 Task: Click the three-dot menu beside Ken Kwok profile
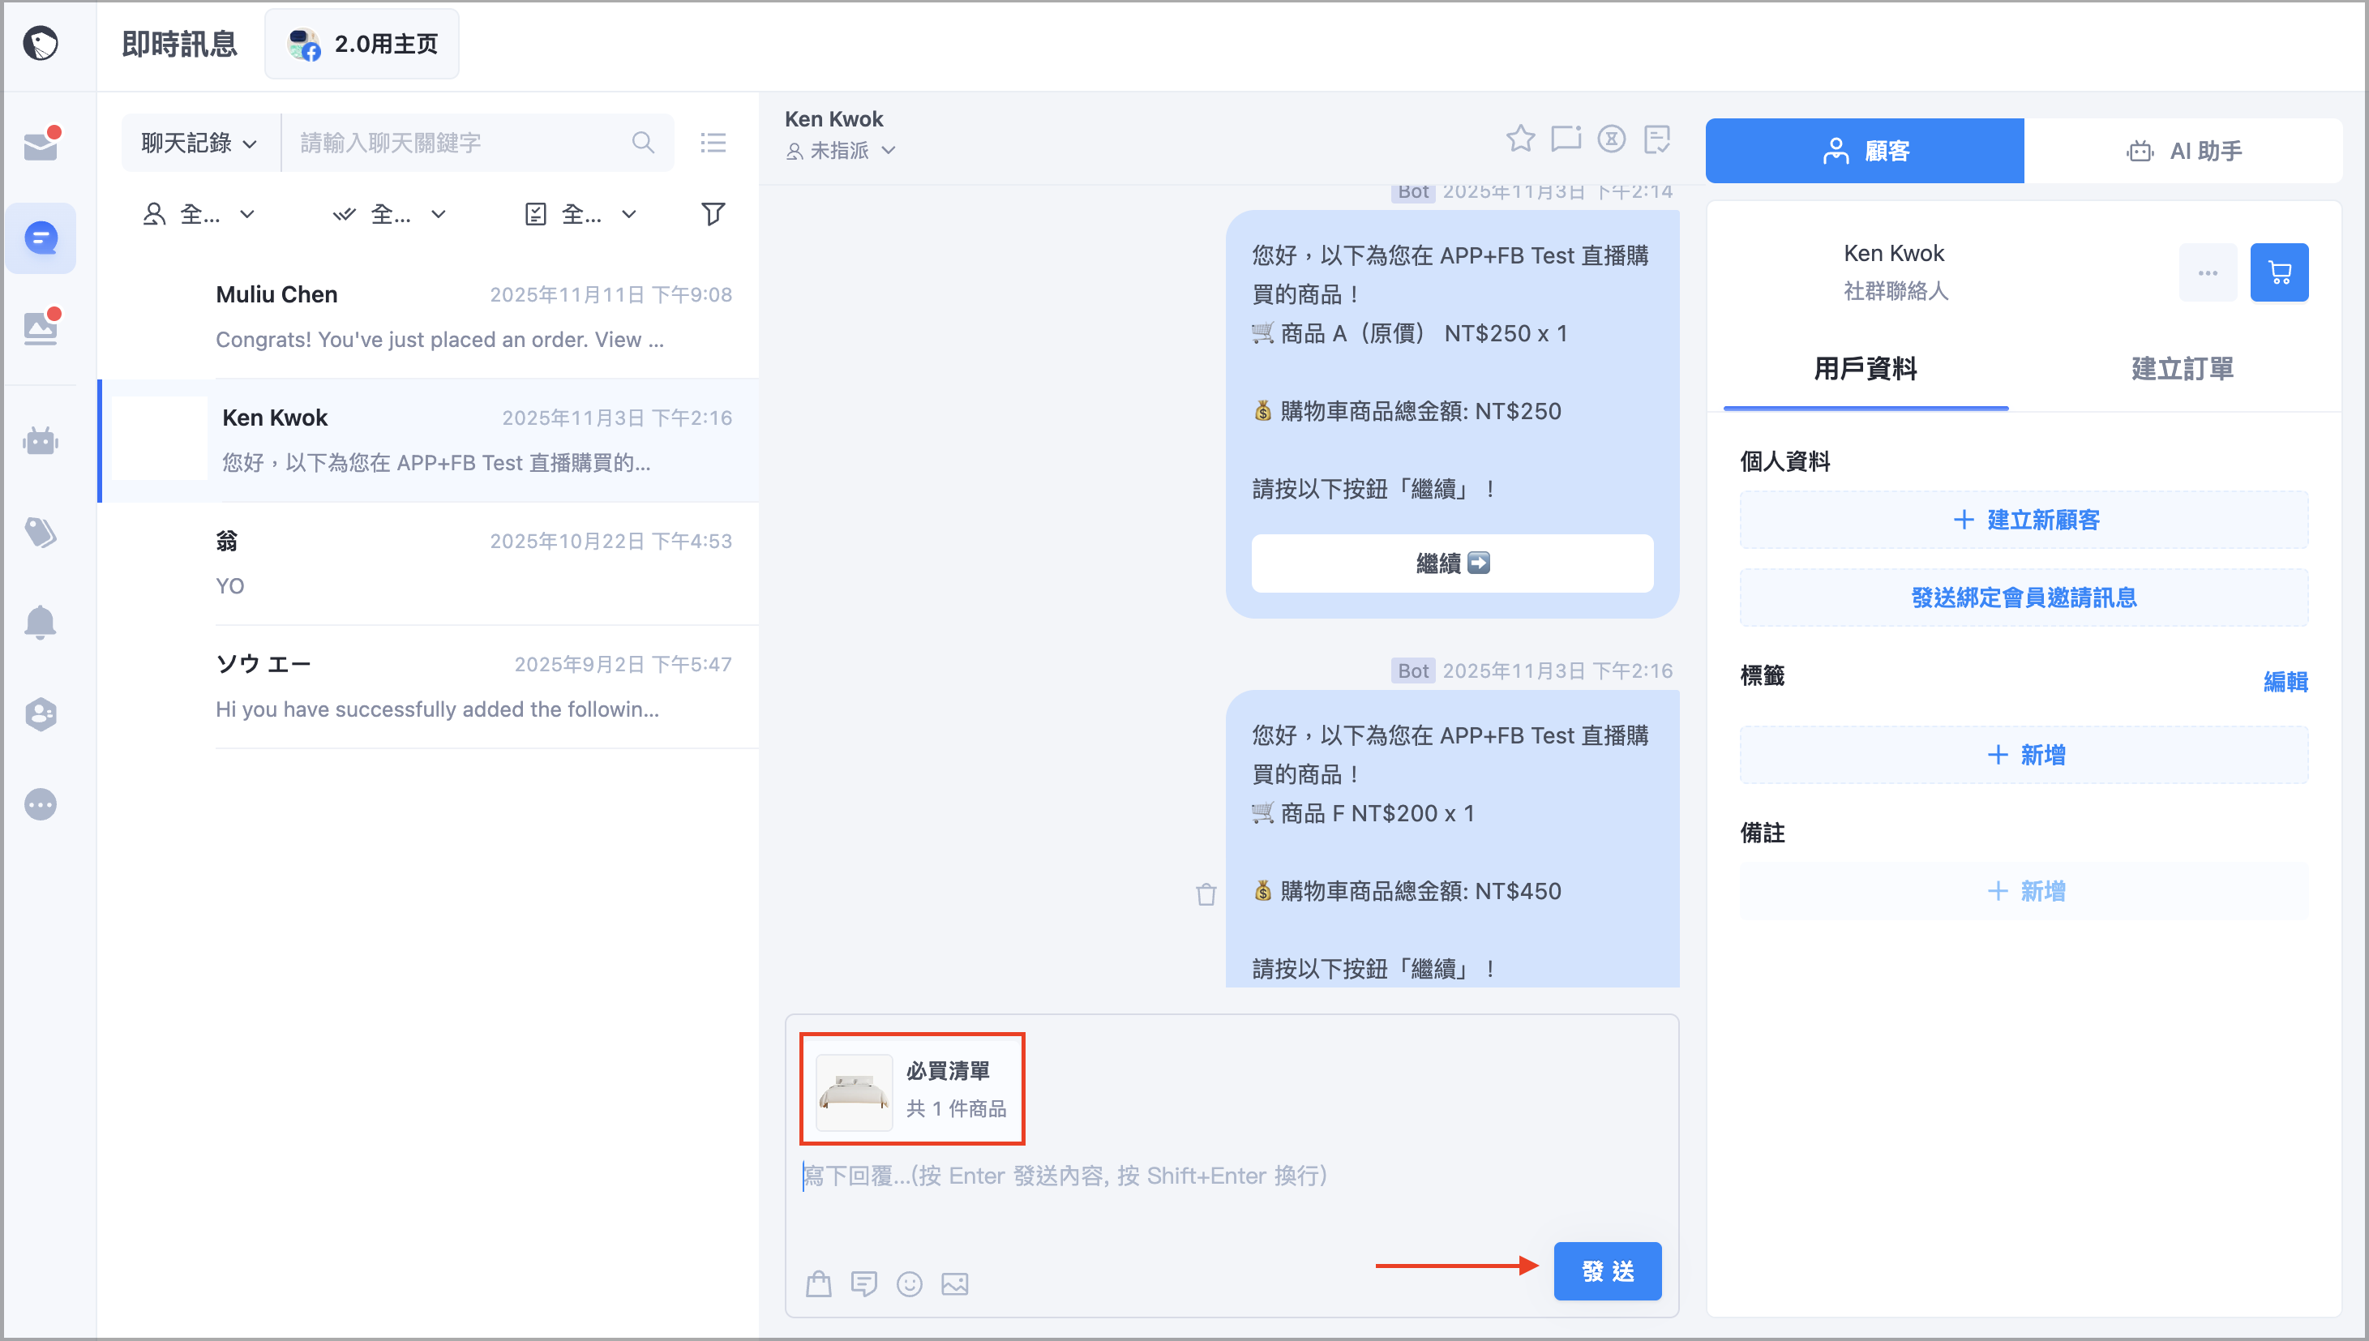tap(2207, 272)
